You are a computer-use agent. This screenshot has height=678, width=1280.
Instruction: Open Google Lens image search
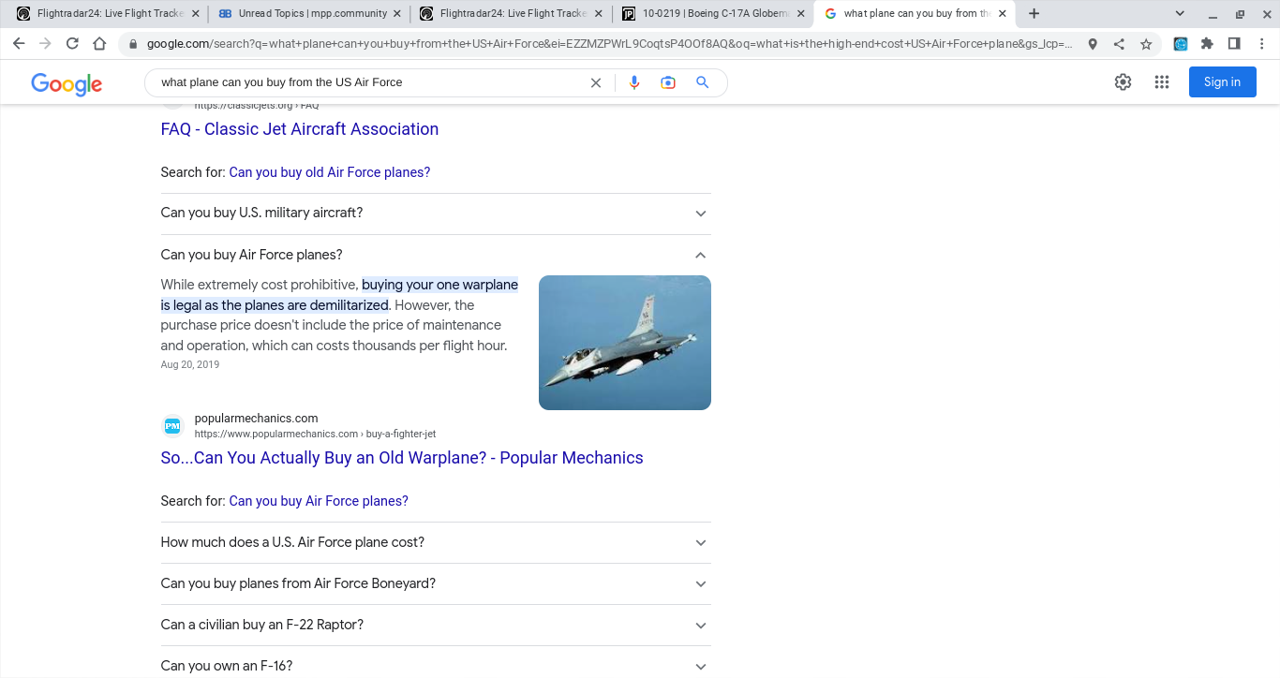668,82
